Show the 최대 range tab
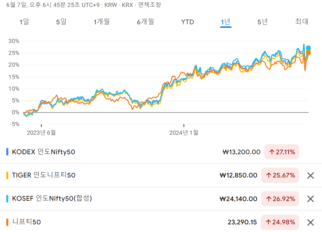The image size is (322, 232). (302, 22)
